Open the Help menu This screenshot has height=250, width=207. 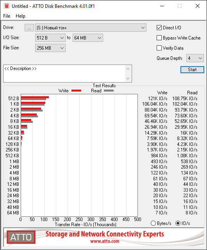tap(20, 16)
